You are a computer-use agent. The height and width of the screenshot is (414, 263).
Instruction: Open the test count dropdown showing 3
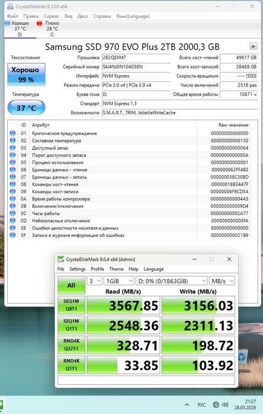pos(94,281)
